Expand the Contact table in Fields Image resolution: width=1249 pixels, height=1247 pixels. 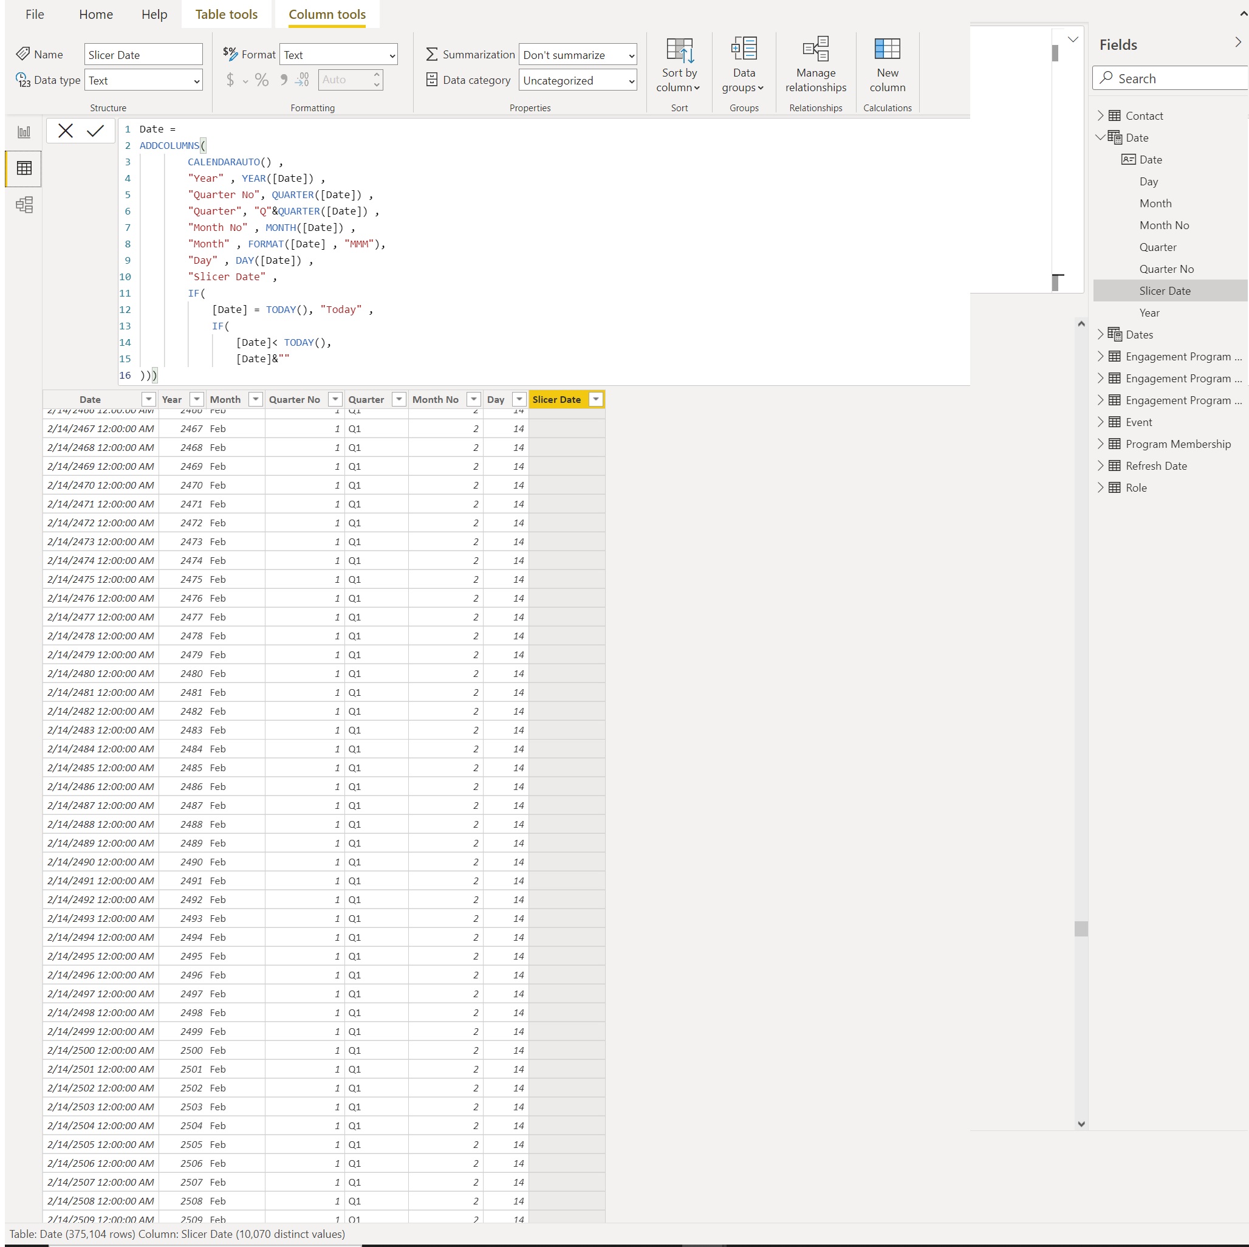1100,116
